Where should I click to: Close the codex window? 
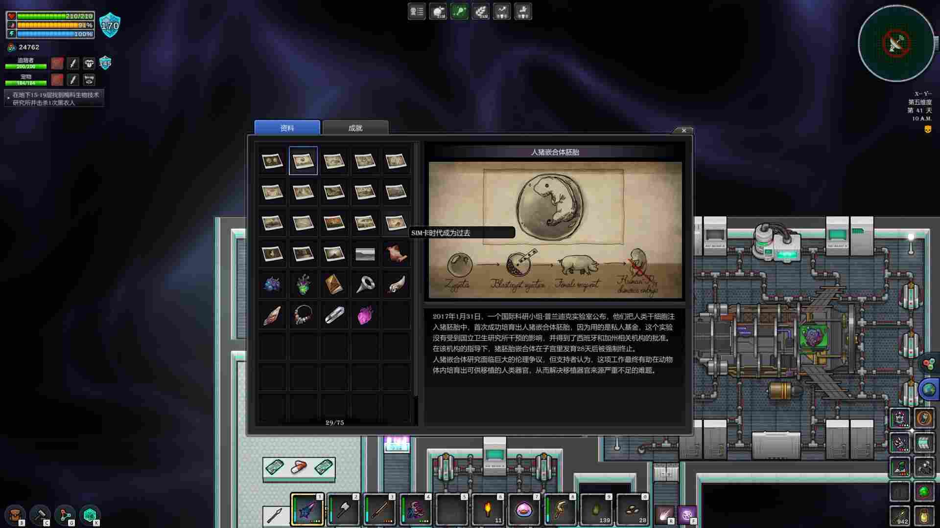684,131
